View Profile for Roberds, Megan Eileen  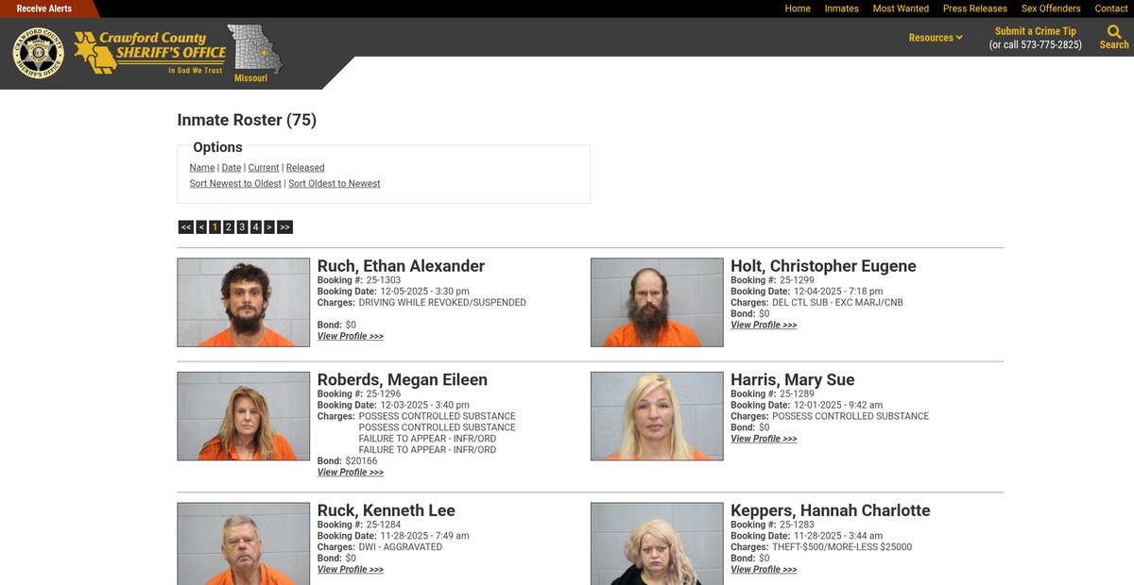click(x=351, y=473)
